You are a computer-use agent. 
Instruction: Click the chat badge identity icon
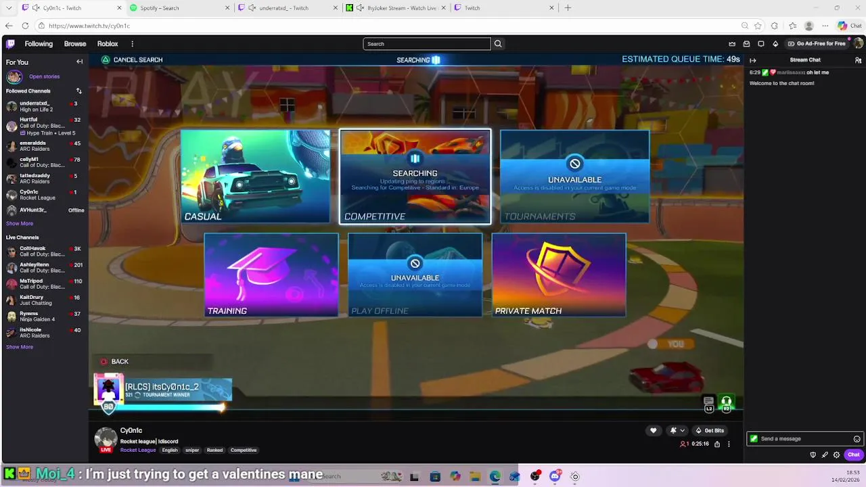[x=754, y=439]
